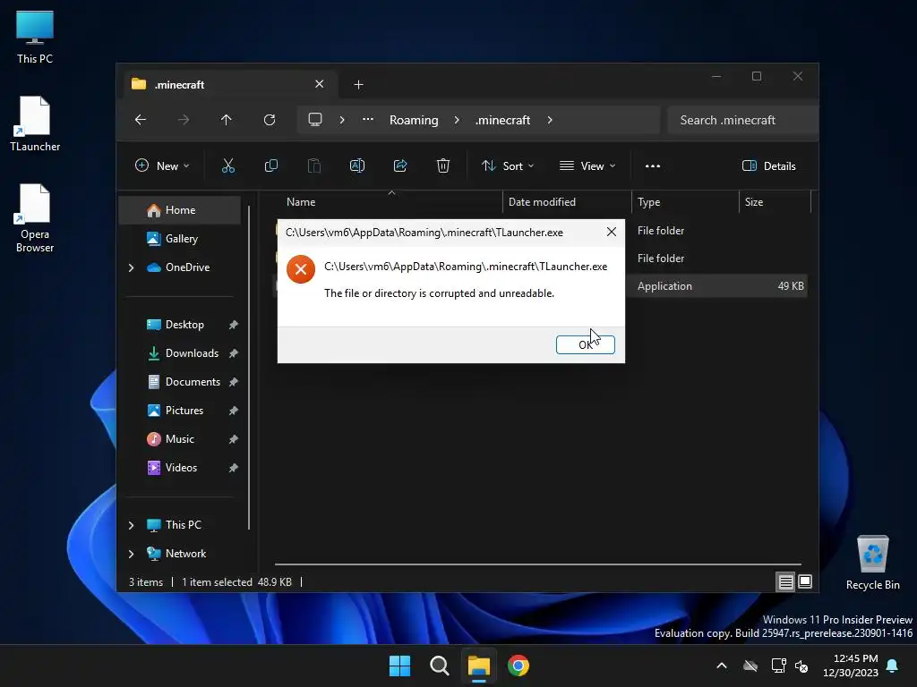
Task: Click the horizontal scrollbar in file list
Action: [538, 564]
